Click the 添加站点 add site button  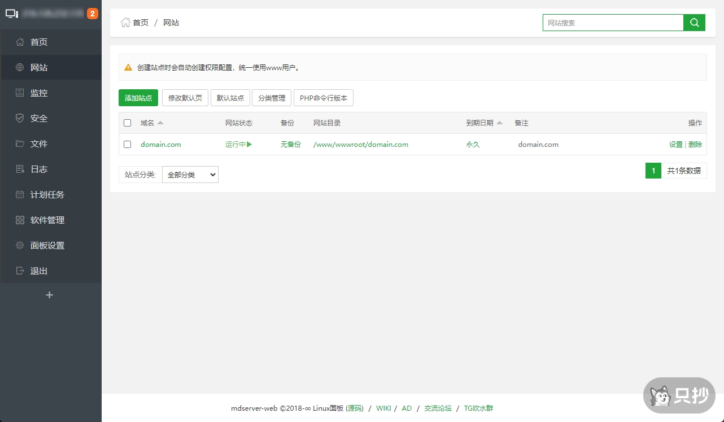(138, 97)
